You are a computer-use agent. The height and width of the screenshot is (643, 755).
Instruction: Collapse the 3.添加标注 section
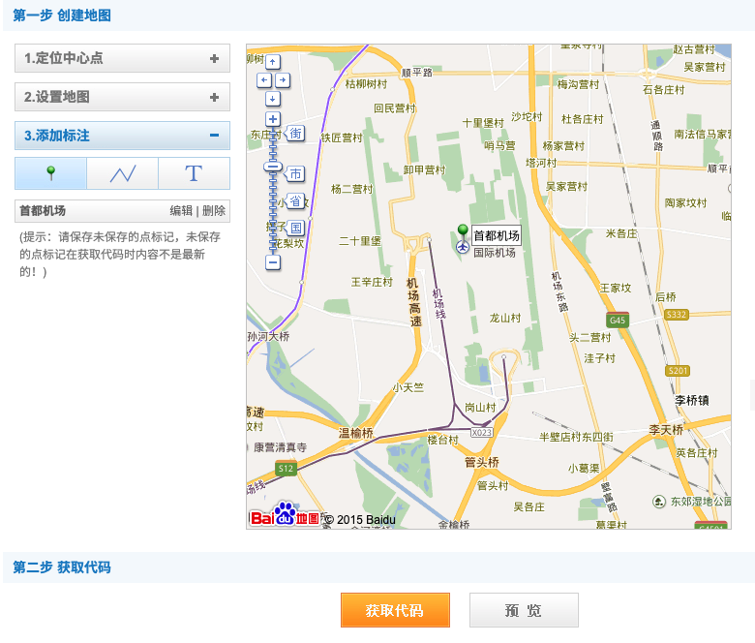point(122,136)
